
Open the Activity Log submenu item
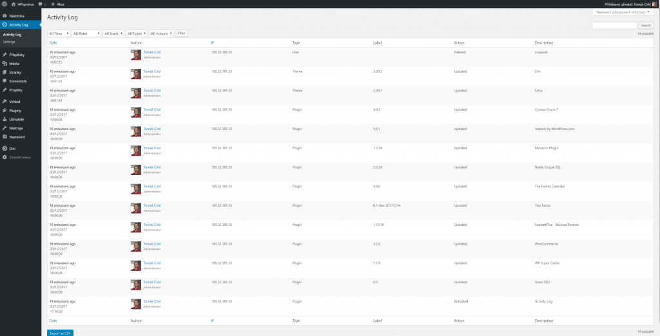pos(12,35)
